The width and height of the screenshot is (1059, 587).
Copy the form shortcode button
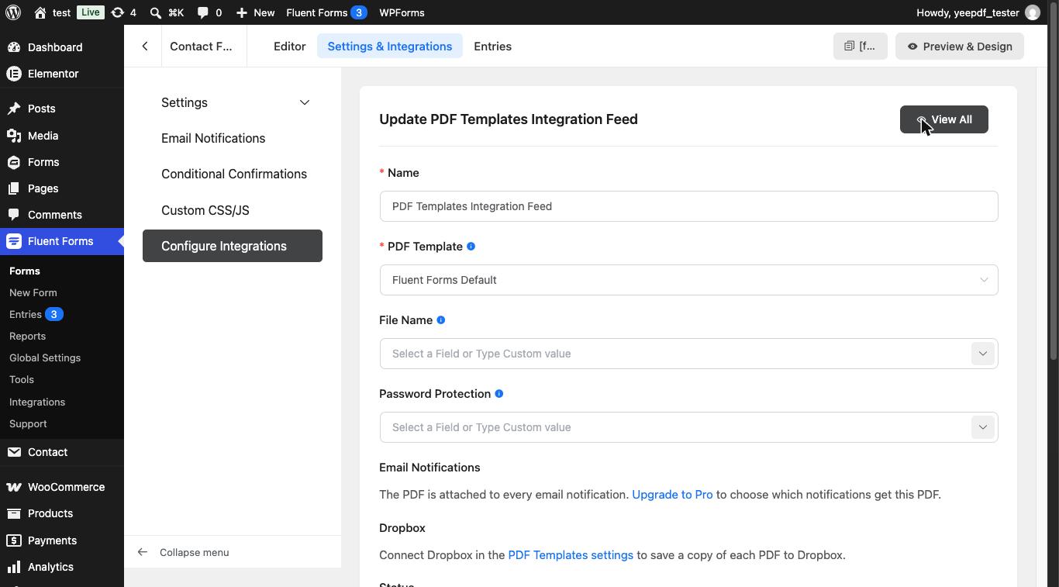(x=860, y=47)
